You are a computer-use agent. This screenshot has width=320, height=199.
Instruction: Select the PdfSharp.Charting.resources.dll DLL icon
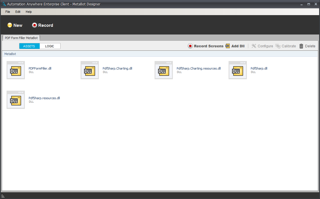(x=164, y=70)
